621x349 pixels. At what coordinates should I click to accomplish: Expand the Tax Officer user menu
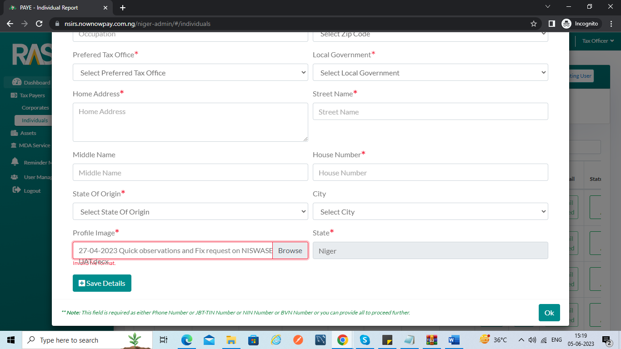tap(598, 41)
